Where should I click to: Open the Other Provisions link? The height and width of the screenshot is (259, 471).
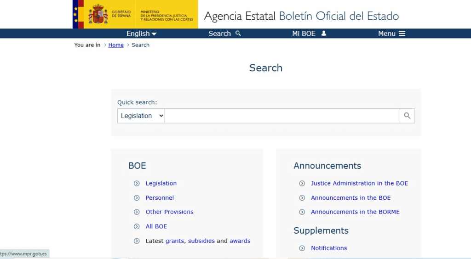click(169, 212)
